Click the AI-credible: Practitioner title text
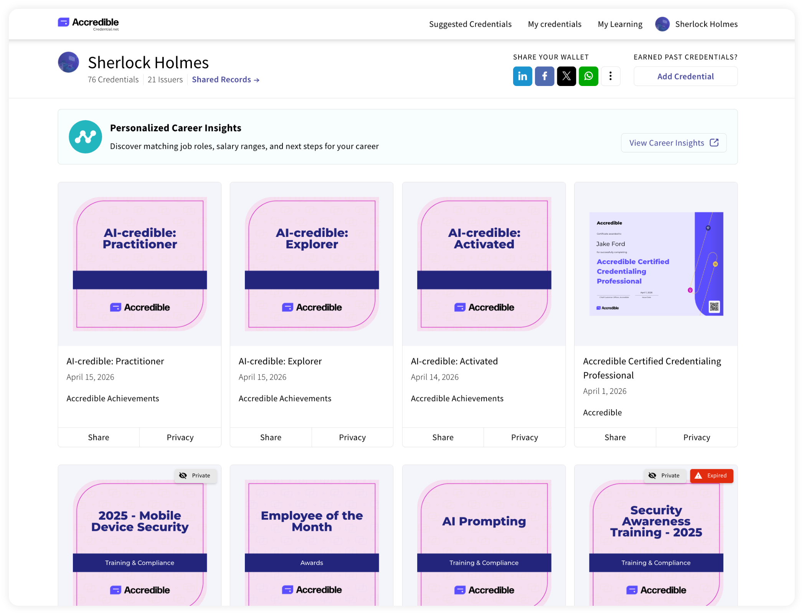This screenshot has height=615, width=804. (x=115, y=361)
